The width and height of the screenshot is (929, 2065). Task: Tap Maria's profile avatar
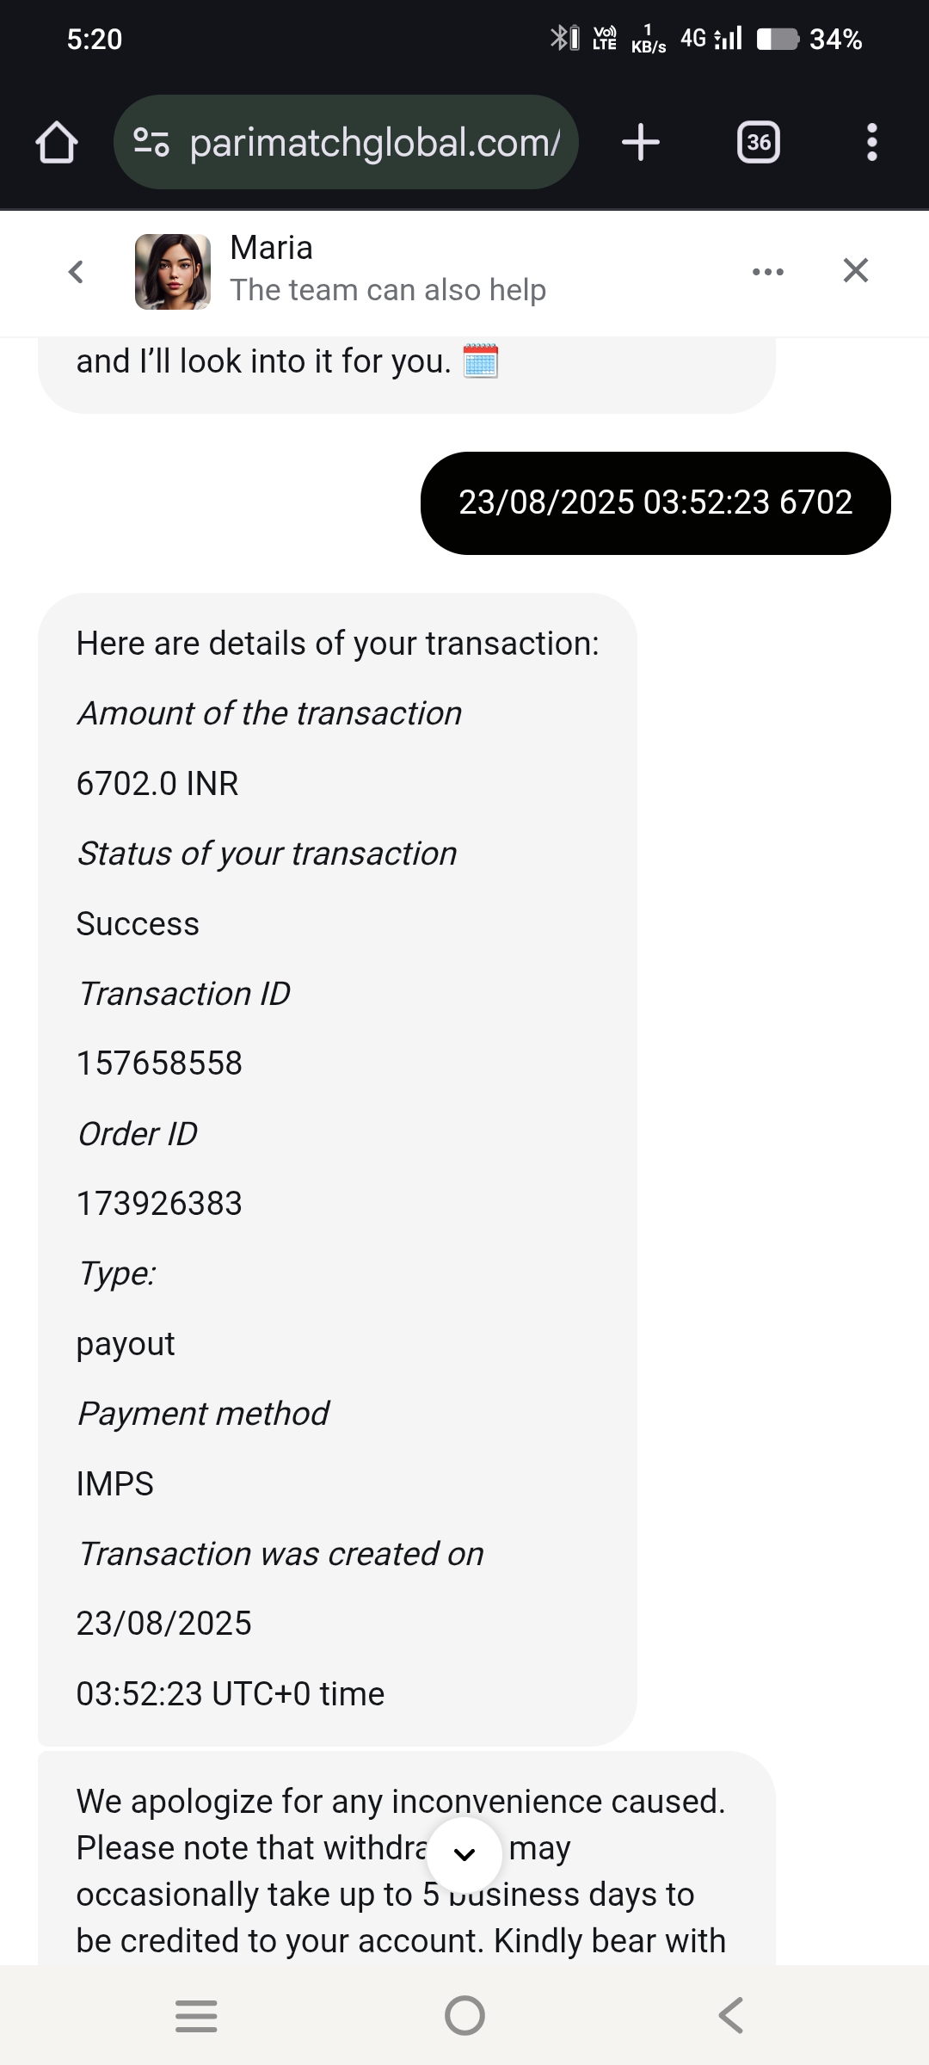coord(173,272)
